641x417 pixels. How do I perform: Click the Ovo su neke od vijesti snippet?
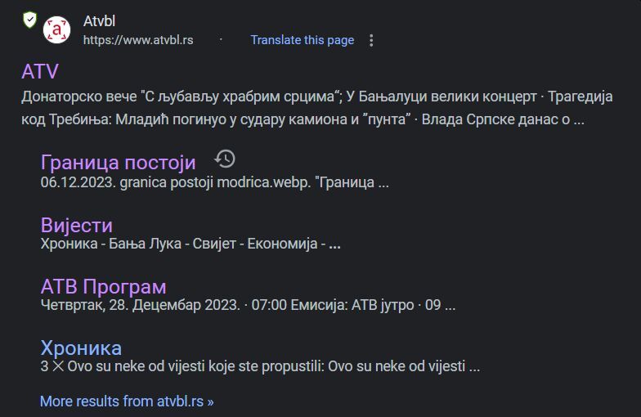260,366
